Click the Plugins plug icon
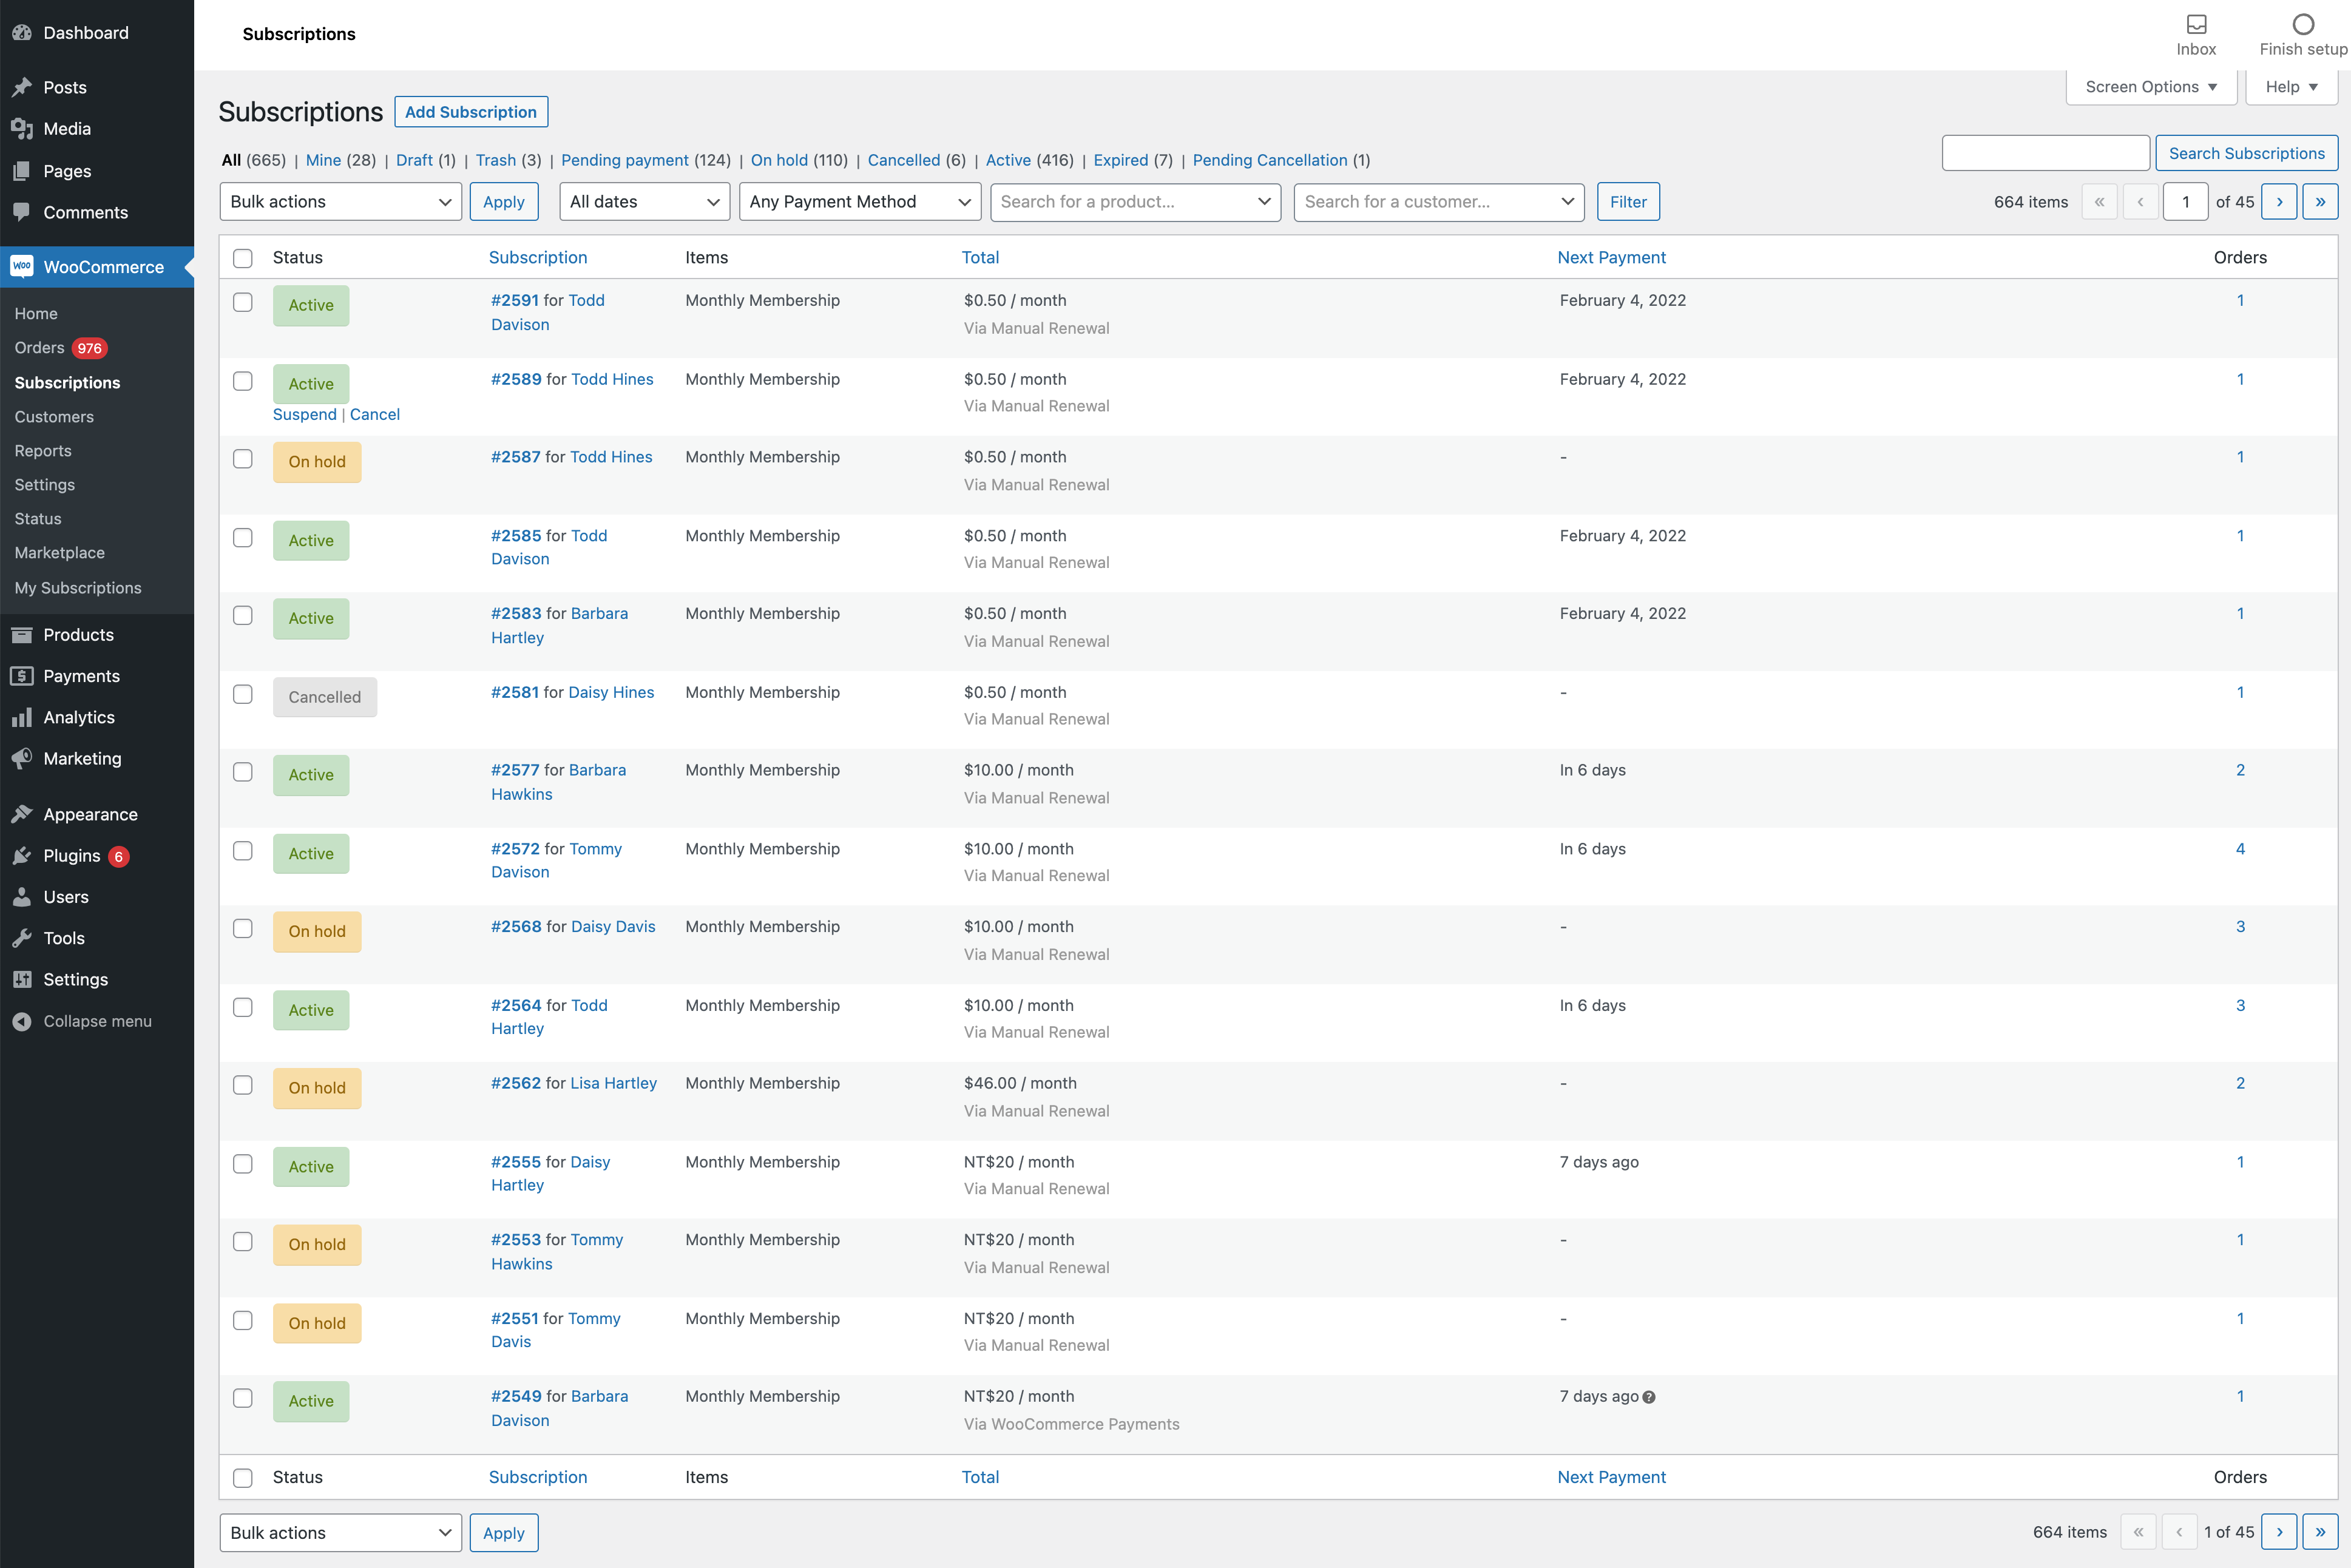The height and width of the screenshot is (1568, 2351). (22, 855)
